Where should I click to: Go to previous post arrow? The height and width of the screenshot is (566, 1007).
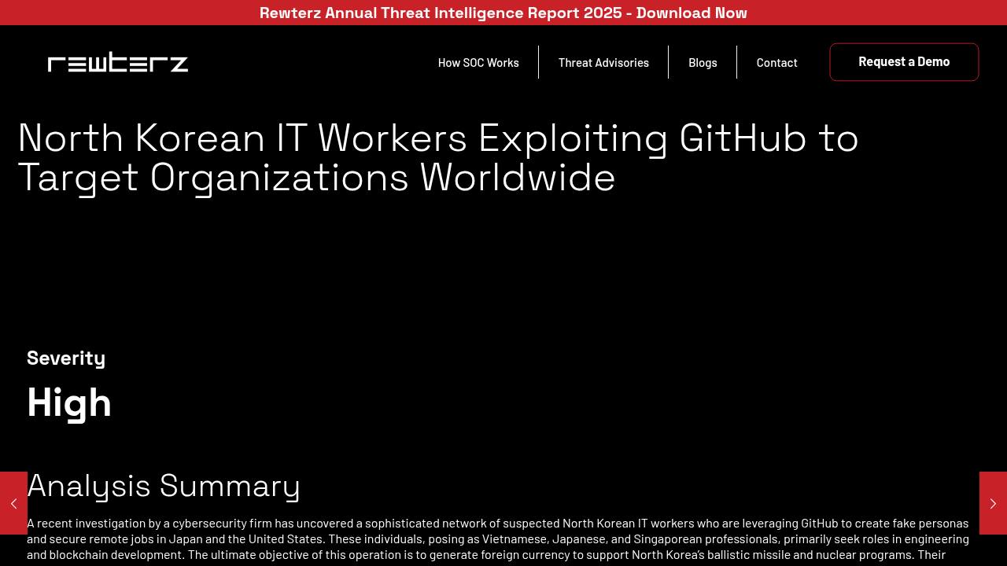13,503
